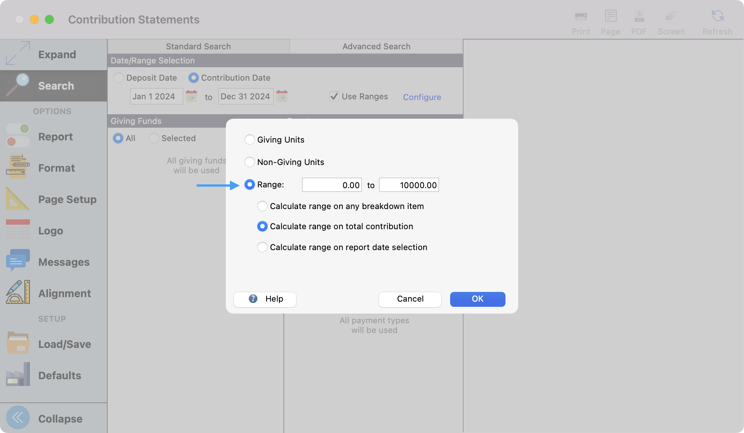The width and height of the screenshot is (744, 433).
Task: Click the range maximum field showing 10000.00
Action: coord(409,185)
